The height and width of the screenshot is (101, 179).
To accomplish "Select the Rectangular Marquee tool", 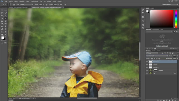I will [x=2, y=10].
